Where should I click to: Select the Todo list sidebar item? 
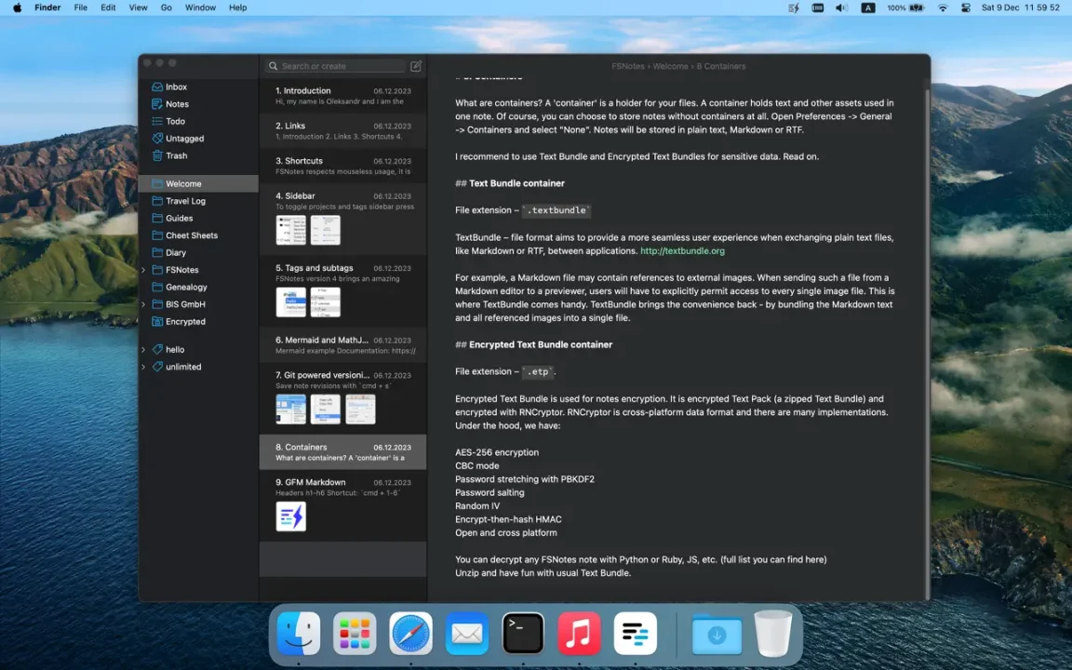[175, 121]
